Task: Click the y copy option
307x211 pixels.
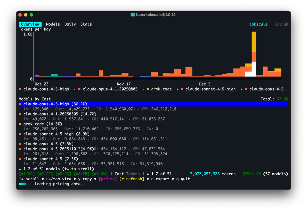Action: (85, 179)
